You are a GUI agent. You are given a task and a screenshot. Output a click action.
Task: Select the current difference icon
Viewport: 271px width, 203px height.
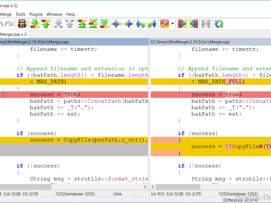93,24
